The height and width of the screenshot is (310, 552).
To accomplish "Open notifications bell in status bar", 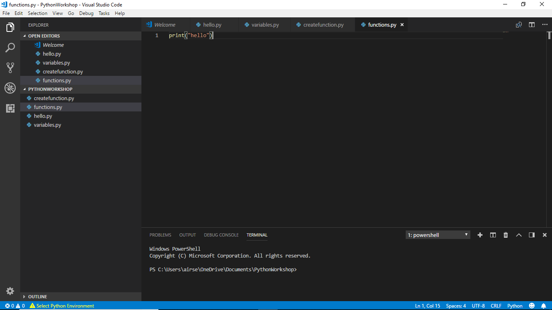I will point(544,306).
